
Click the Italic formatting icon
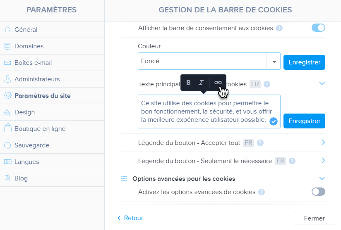coord(201,83)
